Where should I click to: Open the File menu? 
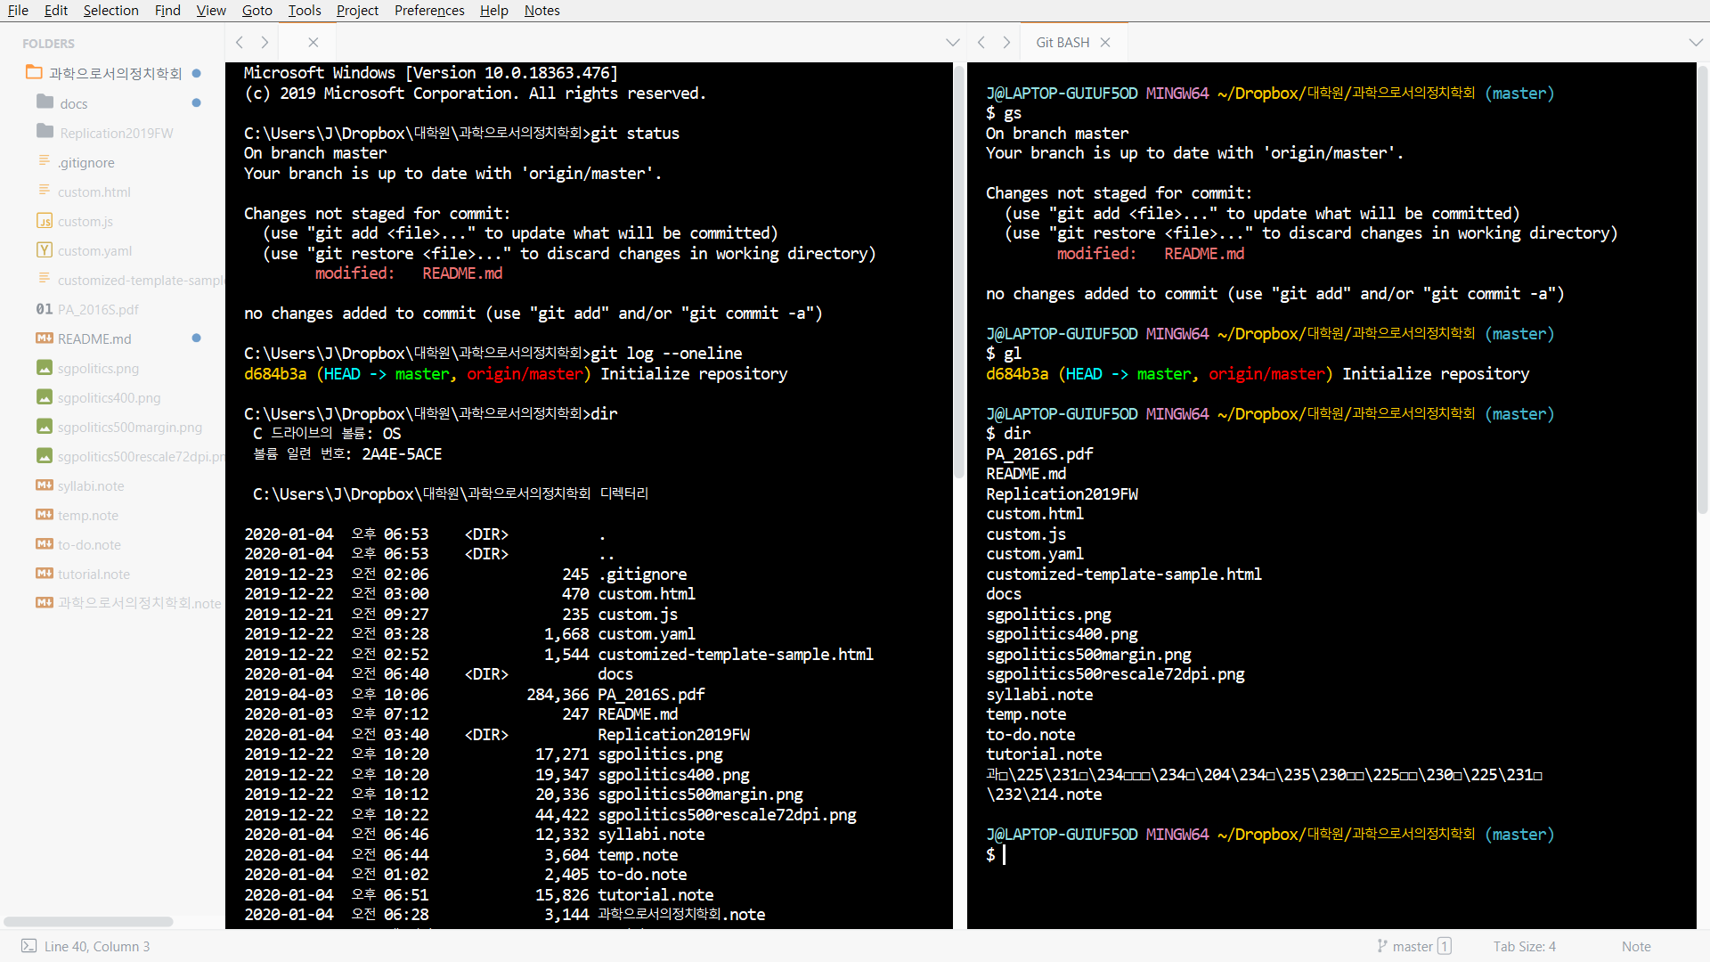(x=18, y=11)
